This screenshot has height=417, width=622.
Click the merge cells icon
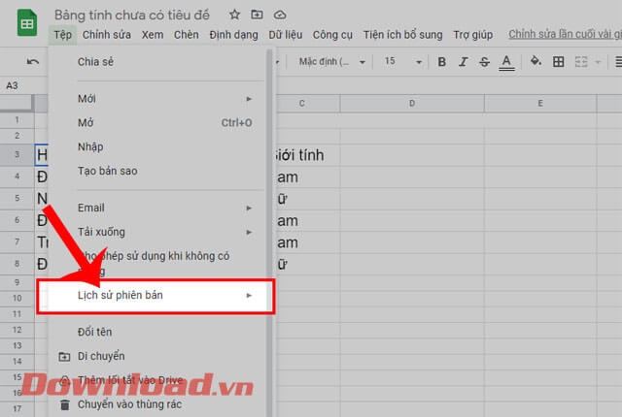point(581,62)
